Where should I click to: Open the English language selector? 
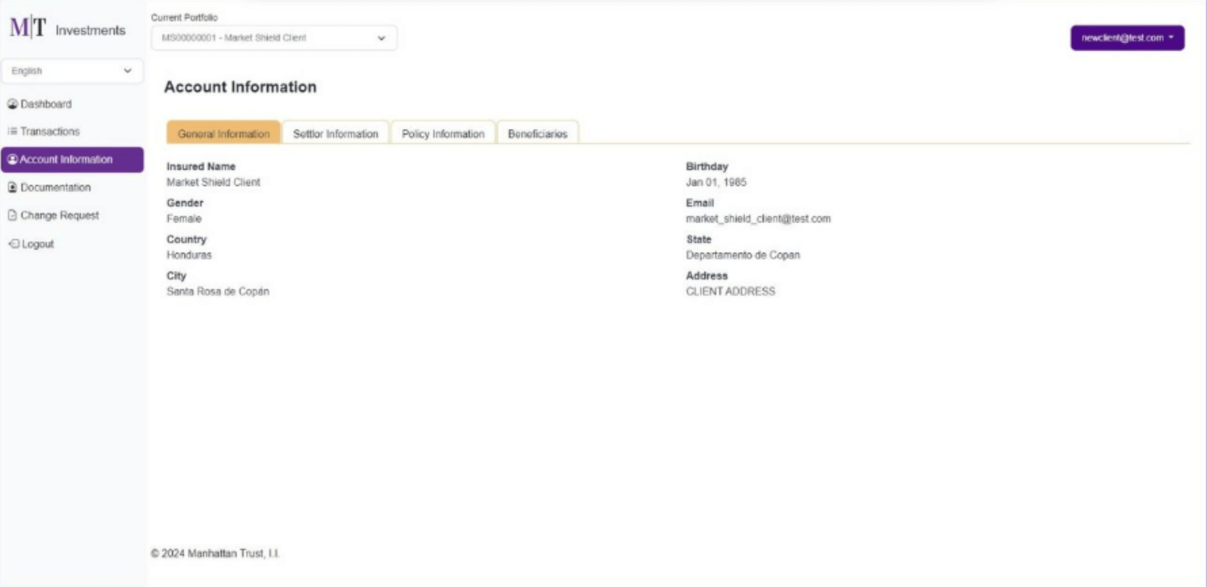[x=72, y=71]
